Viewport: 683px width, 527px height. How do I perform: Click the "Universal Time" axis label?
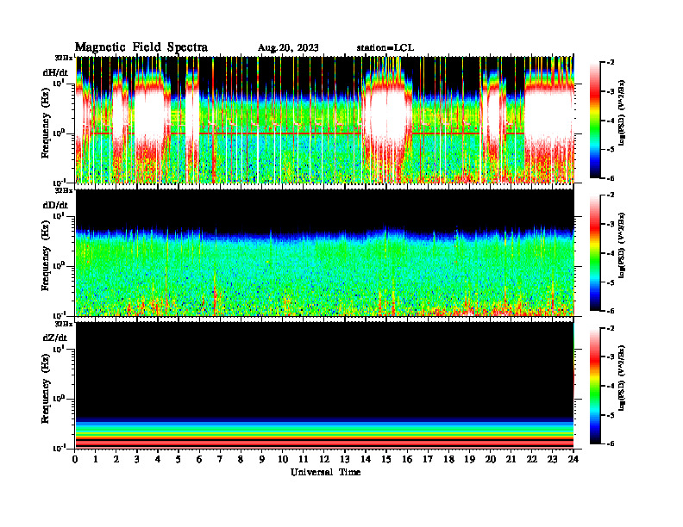click(x=325, y=472)
